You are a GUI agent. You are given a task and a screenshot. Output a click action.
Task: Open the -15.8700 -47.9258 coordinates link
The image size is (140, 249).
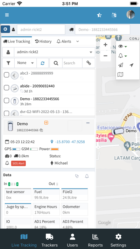[x=70, y=142]
